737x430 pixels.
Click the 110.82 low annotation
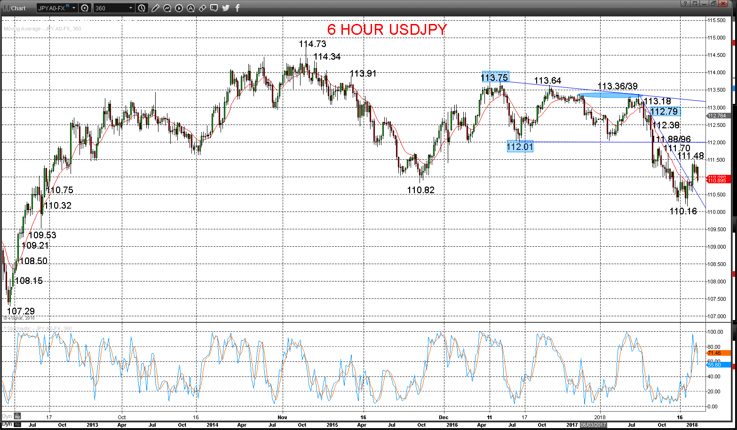click(x=420, y=190)
